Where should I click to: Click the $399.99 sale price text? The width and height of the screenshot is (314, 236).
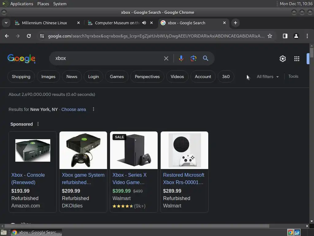tap(121, 191)
